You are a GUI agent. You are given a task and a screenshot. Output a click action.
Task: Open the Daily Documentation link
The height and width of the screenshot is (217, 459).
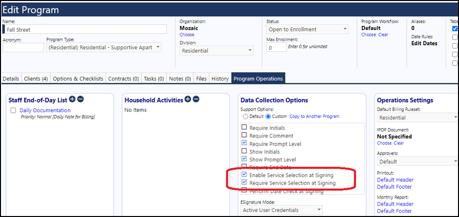coord(45,110)
